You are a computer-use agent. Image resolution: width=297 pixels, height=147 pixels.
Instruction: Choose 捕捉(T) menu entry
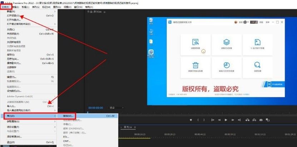[29, 77]
